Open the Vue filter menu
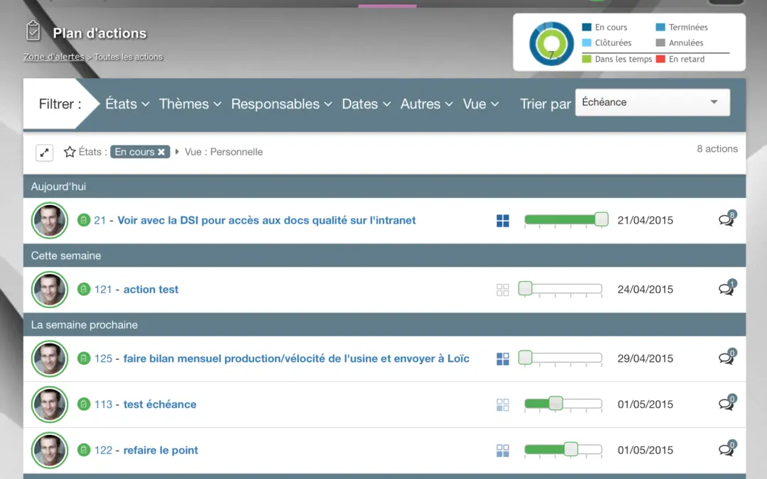767x479 pixels. pyautogui.click(x=481, y=104)
